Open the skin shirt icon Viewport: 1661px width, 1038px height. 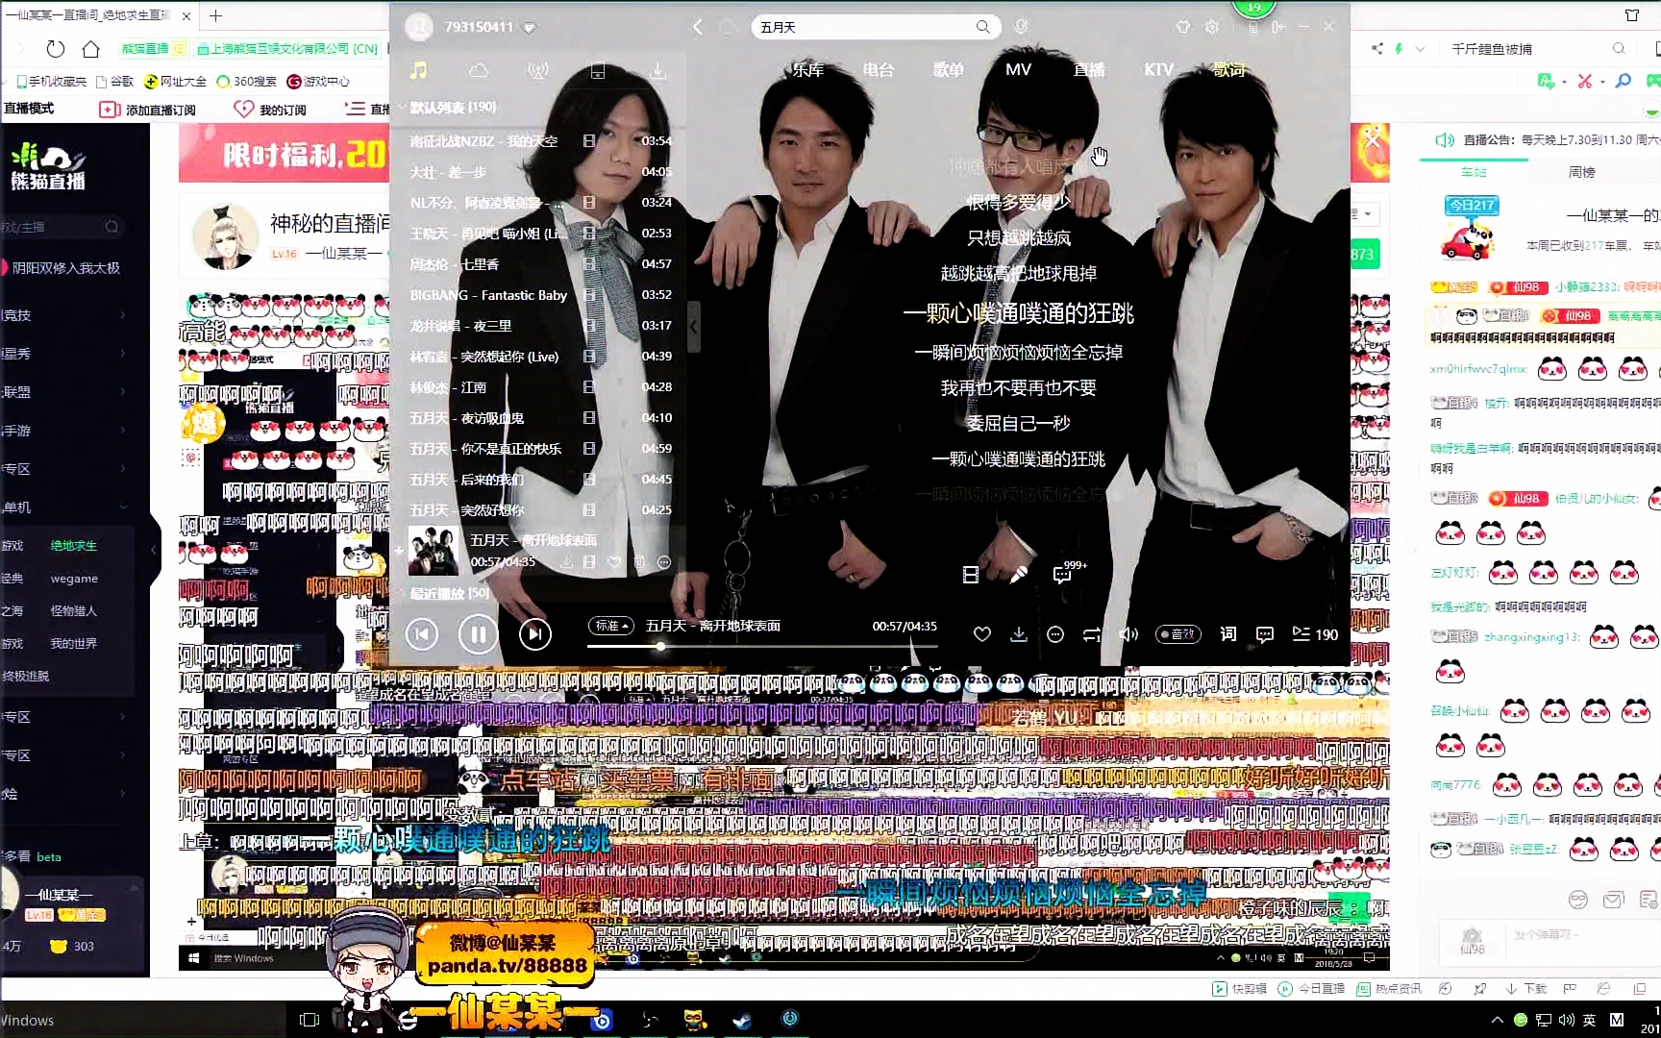click(x=1183, y=27)
